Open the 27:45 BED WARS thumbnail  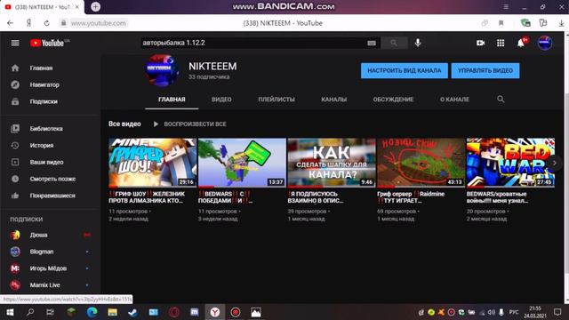[x=510, y=163]
